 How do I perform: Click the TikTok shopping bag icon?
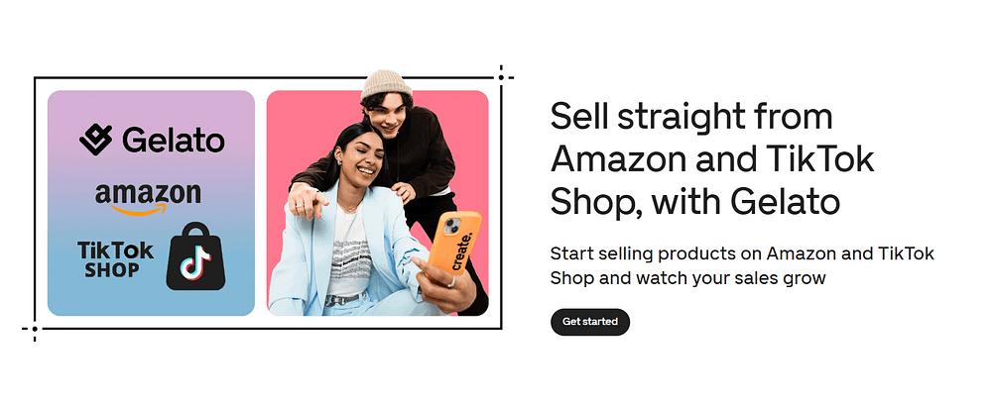[195, 256]
